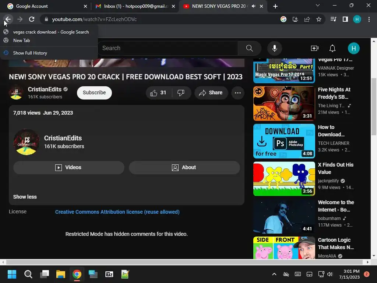Open Magix Vegas Pro 17 video thumbnail
Viewport: 377px width, 283px height.
(284, 70)
